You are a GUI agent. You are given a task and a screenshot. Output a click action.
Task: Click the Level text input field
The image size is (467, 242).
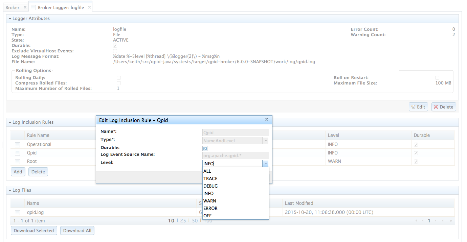pyautogui.click(x=232, y=164)
